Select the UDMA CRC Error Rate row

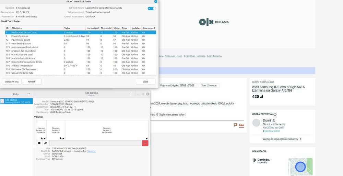click(81, 73)
